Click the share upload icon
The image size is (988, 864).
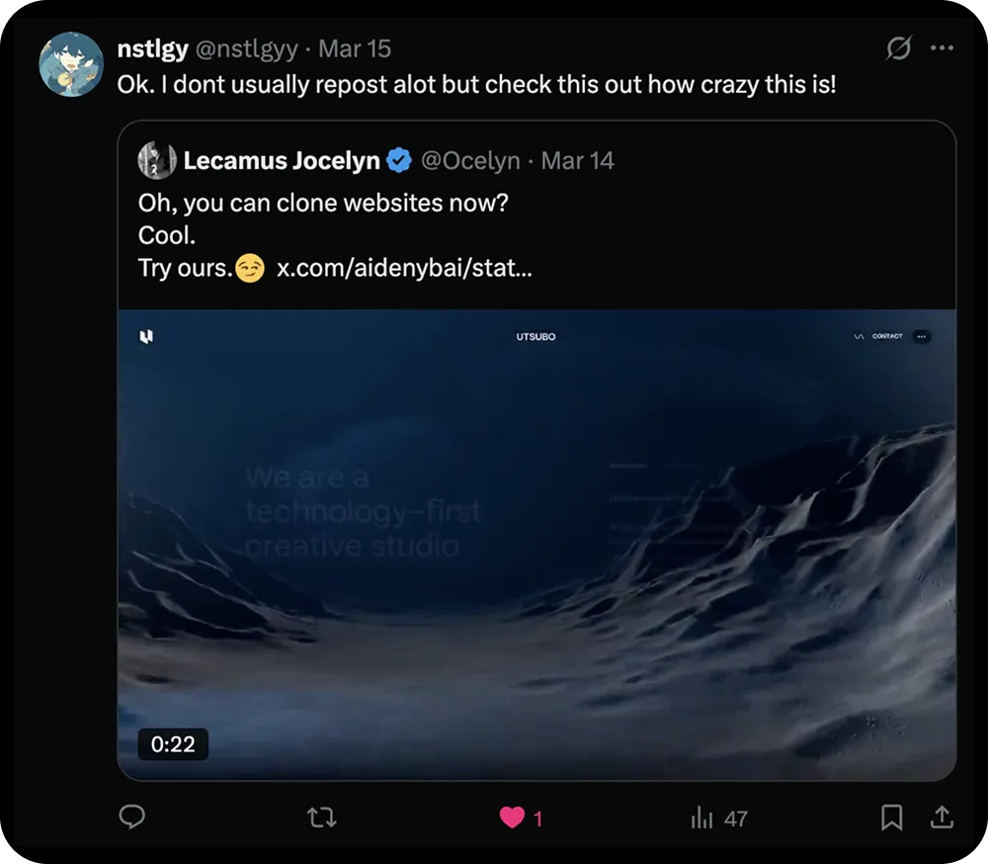942,817
